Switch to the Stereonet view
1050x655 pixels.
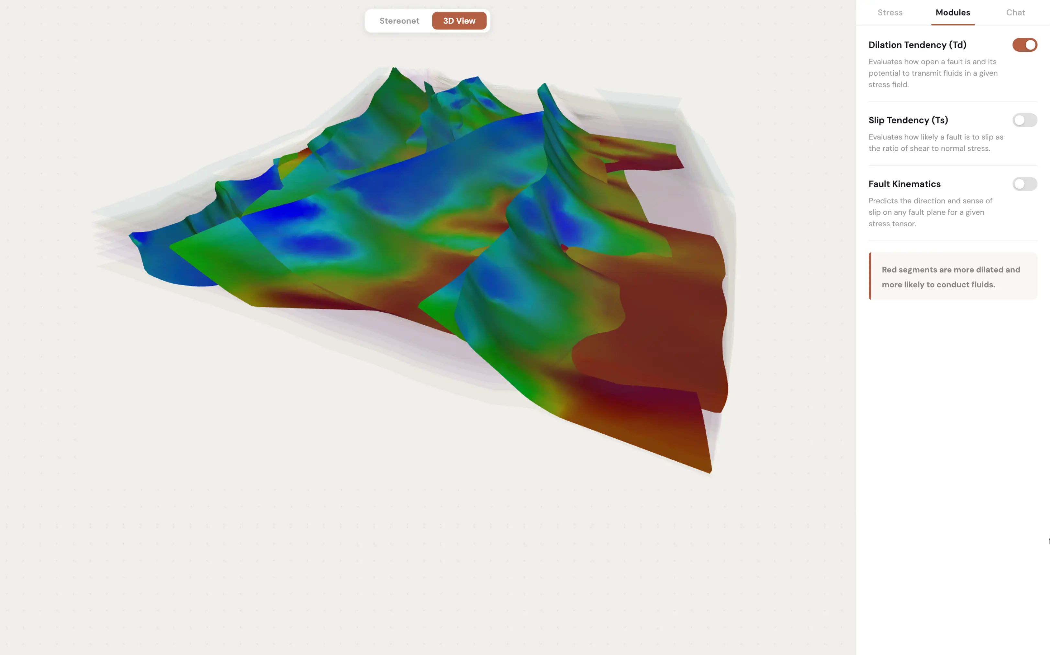[398, 20]
